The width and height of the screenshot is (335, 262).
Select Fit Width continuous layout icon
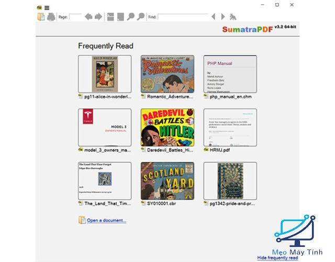[110, 17]
